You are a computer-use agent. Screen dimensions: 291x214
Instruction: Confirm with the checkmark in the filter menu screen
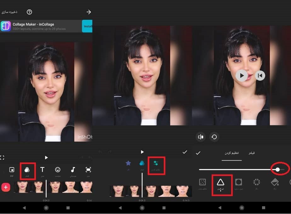[185, 152]
